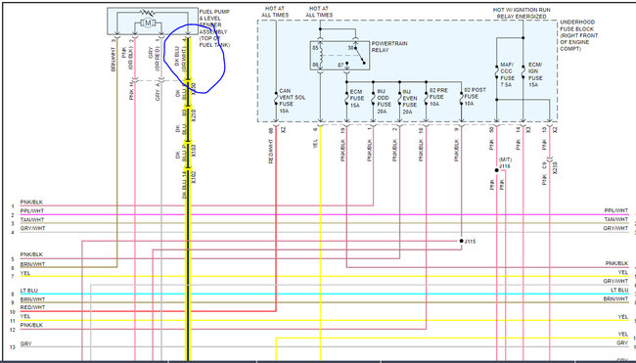This screenshot has width=636, height=363.
Task: Click the POWERTRAIN RELAY label
Action: [389, 47]
